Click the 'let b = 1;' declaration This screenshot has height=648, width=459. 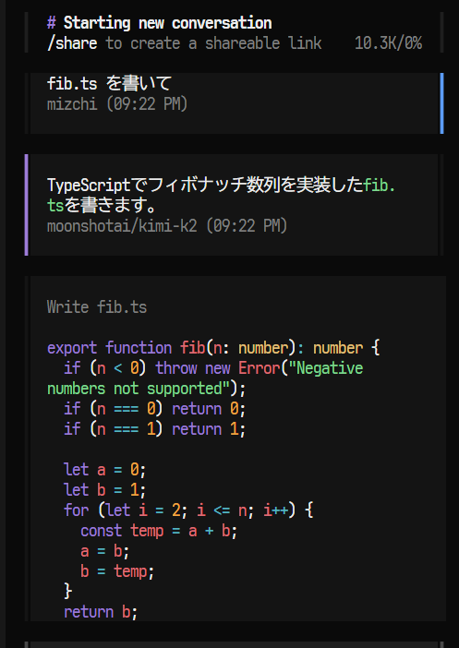(x=105, y=490)
